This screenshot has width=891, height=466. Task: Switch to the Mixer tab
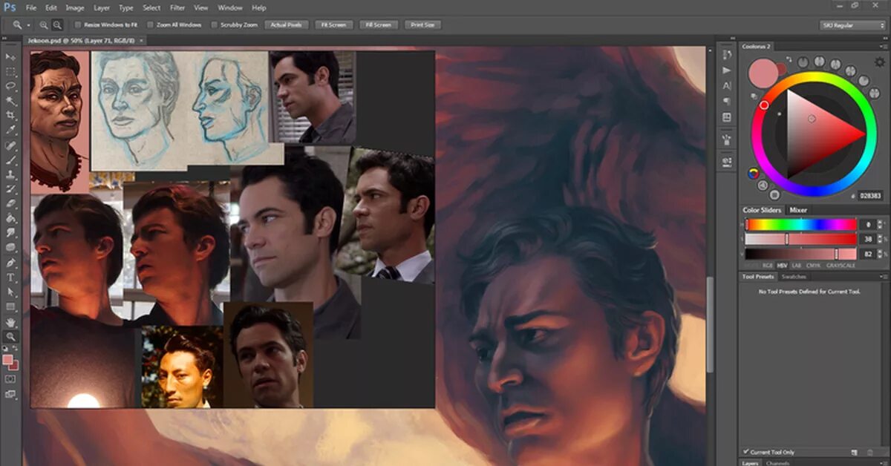tap(798, 210)
